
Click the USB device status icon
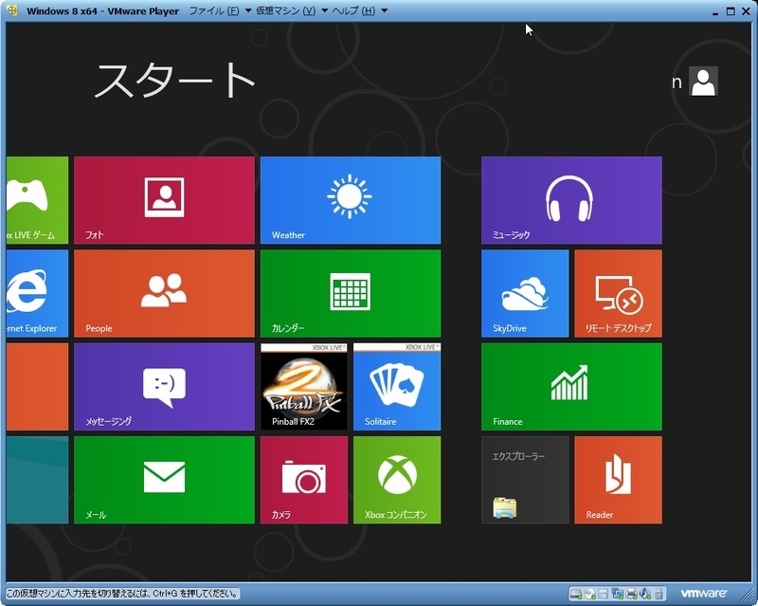click(x=659, y=594)
